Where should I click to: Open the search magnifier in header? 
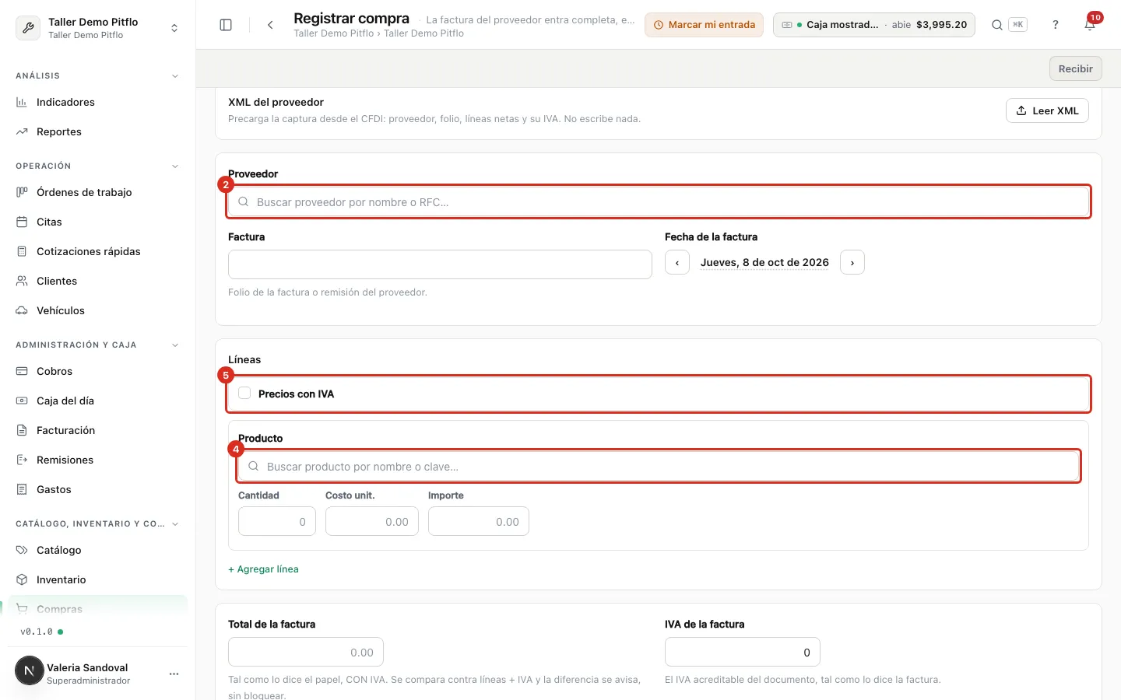[x=996, y=25]
